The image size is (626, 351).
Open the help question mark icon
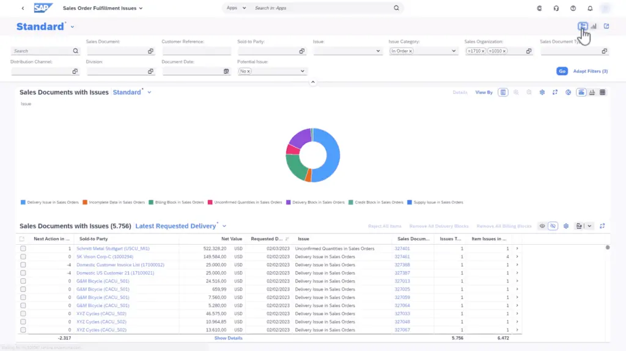pos(573,8)
